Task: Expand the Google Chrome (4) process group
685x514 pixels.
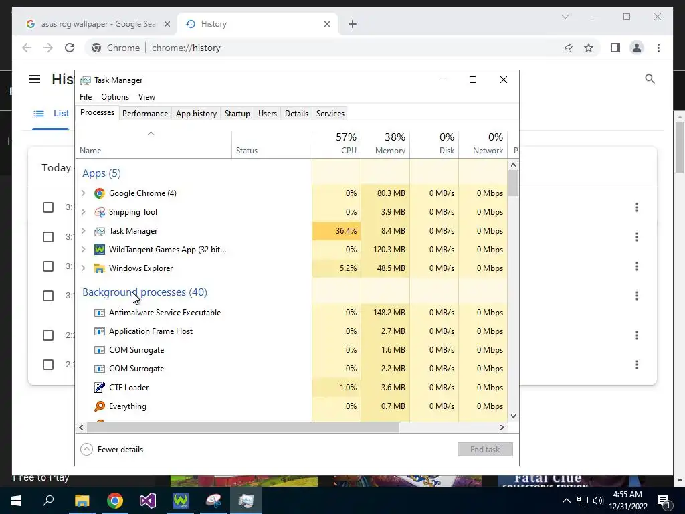Action: click(84, 193)
